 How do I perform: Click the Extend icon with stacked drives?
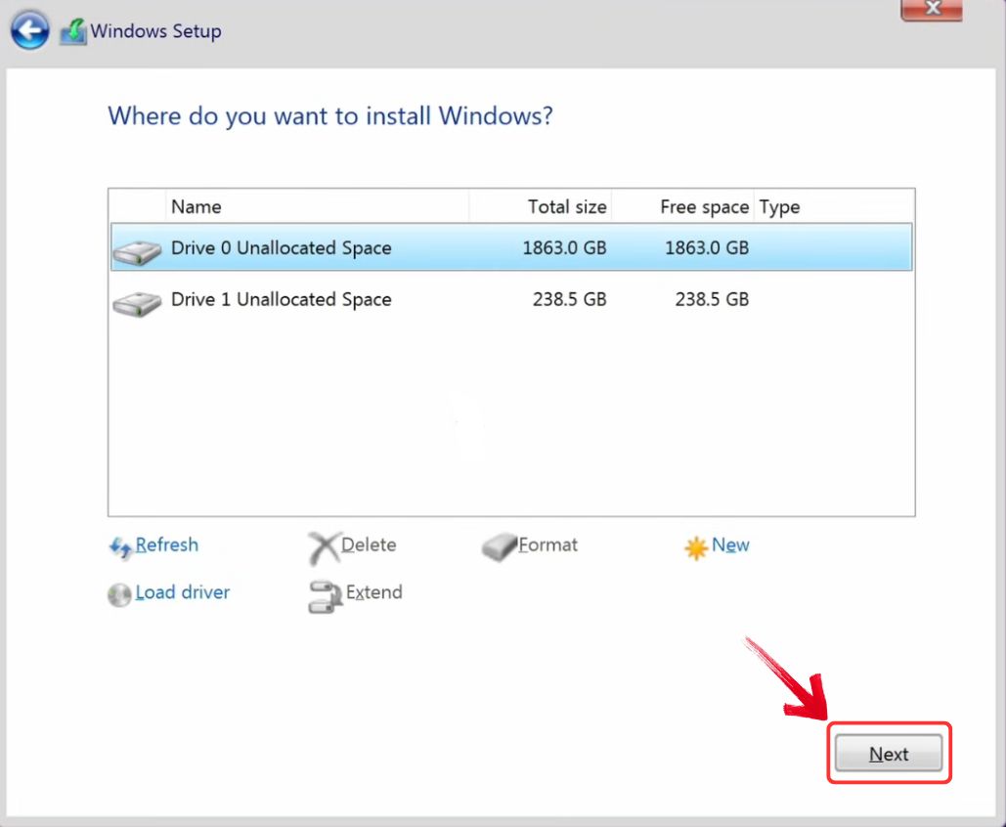[326, 593]
